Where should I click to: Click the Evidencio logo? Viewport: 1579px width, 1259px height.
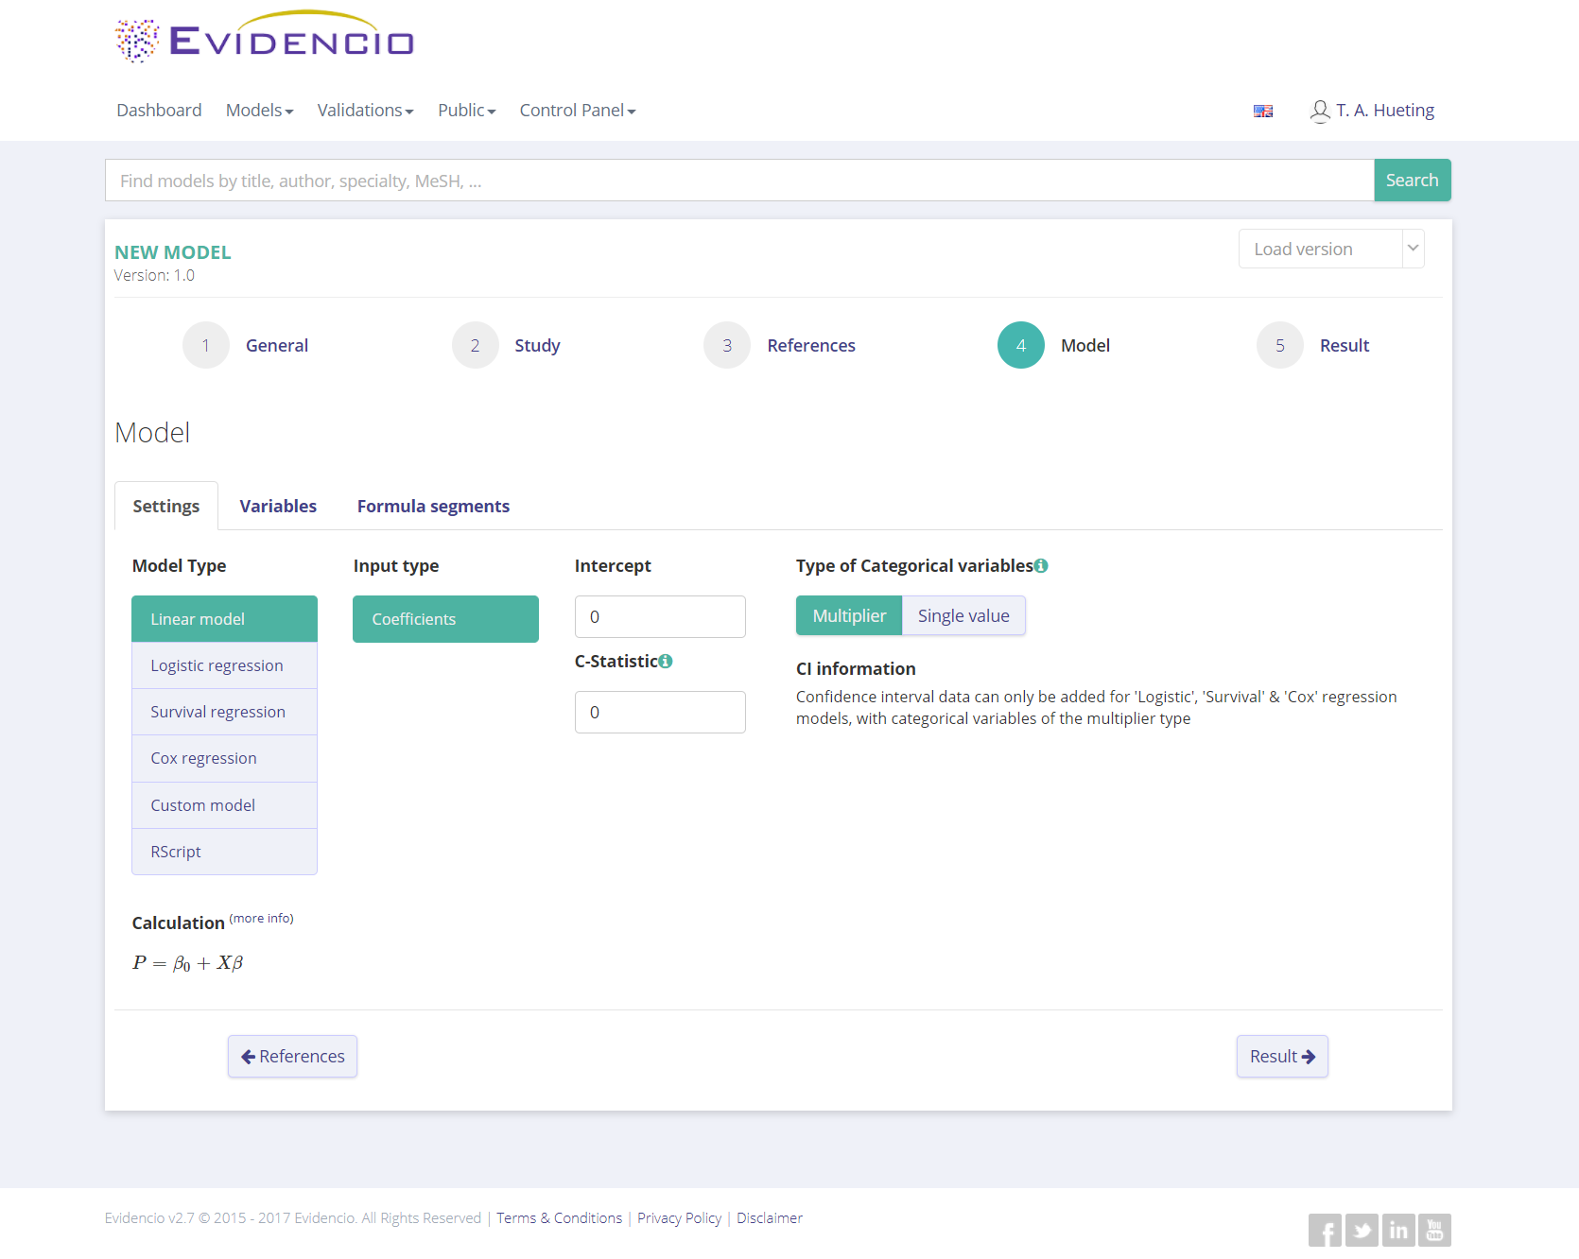264,40
